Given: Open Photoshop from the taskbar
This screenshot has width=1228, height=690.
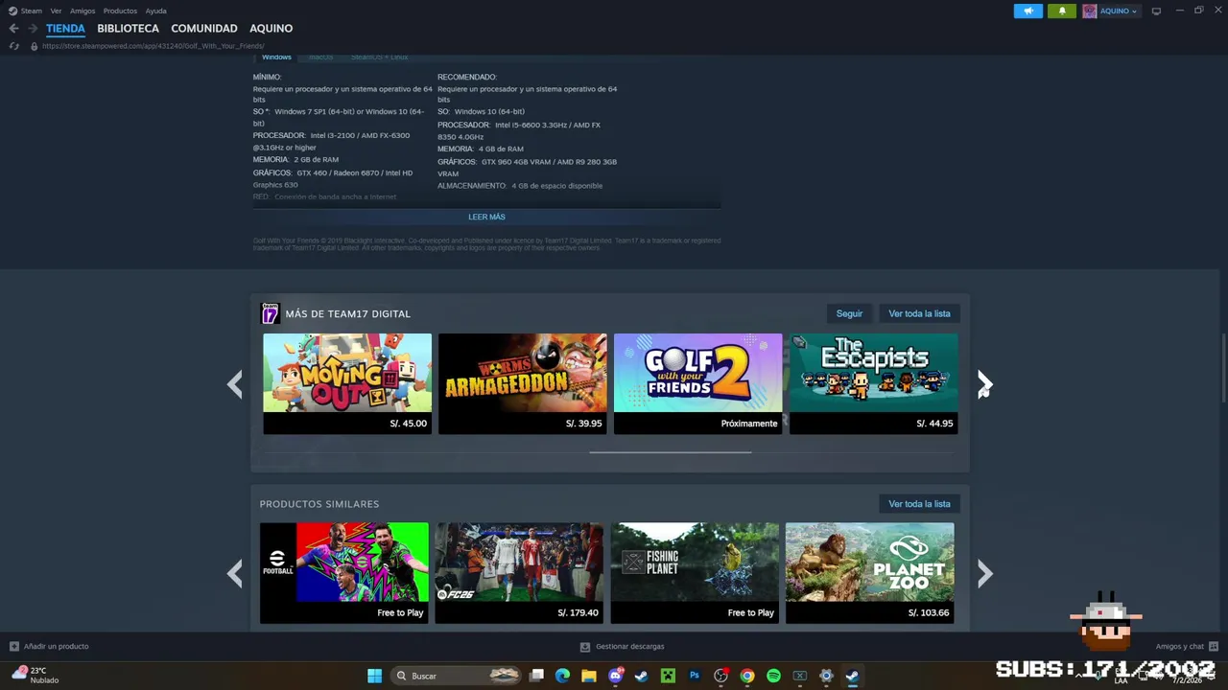Looking at the screenshot, I should (695, 676).
